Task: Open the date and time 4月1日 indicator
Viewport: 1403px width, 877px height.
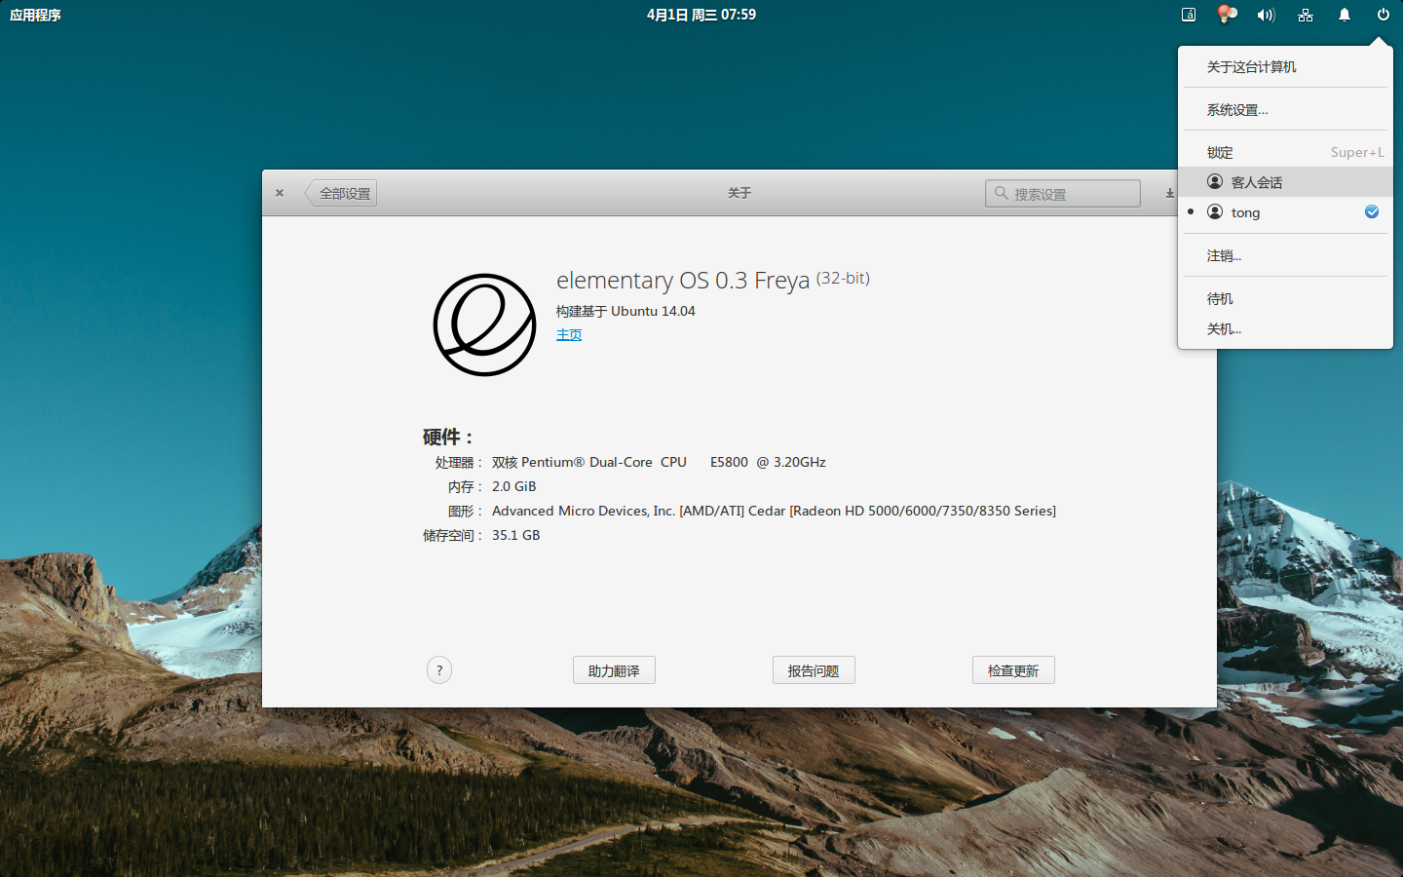Action: pyautogui.click(x=701, y=15)
